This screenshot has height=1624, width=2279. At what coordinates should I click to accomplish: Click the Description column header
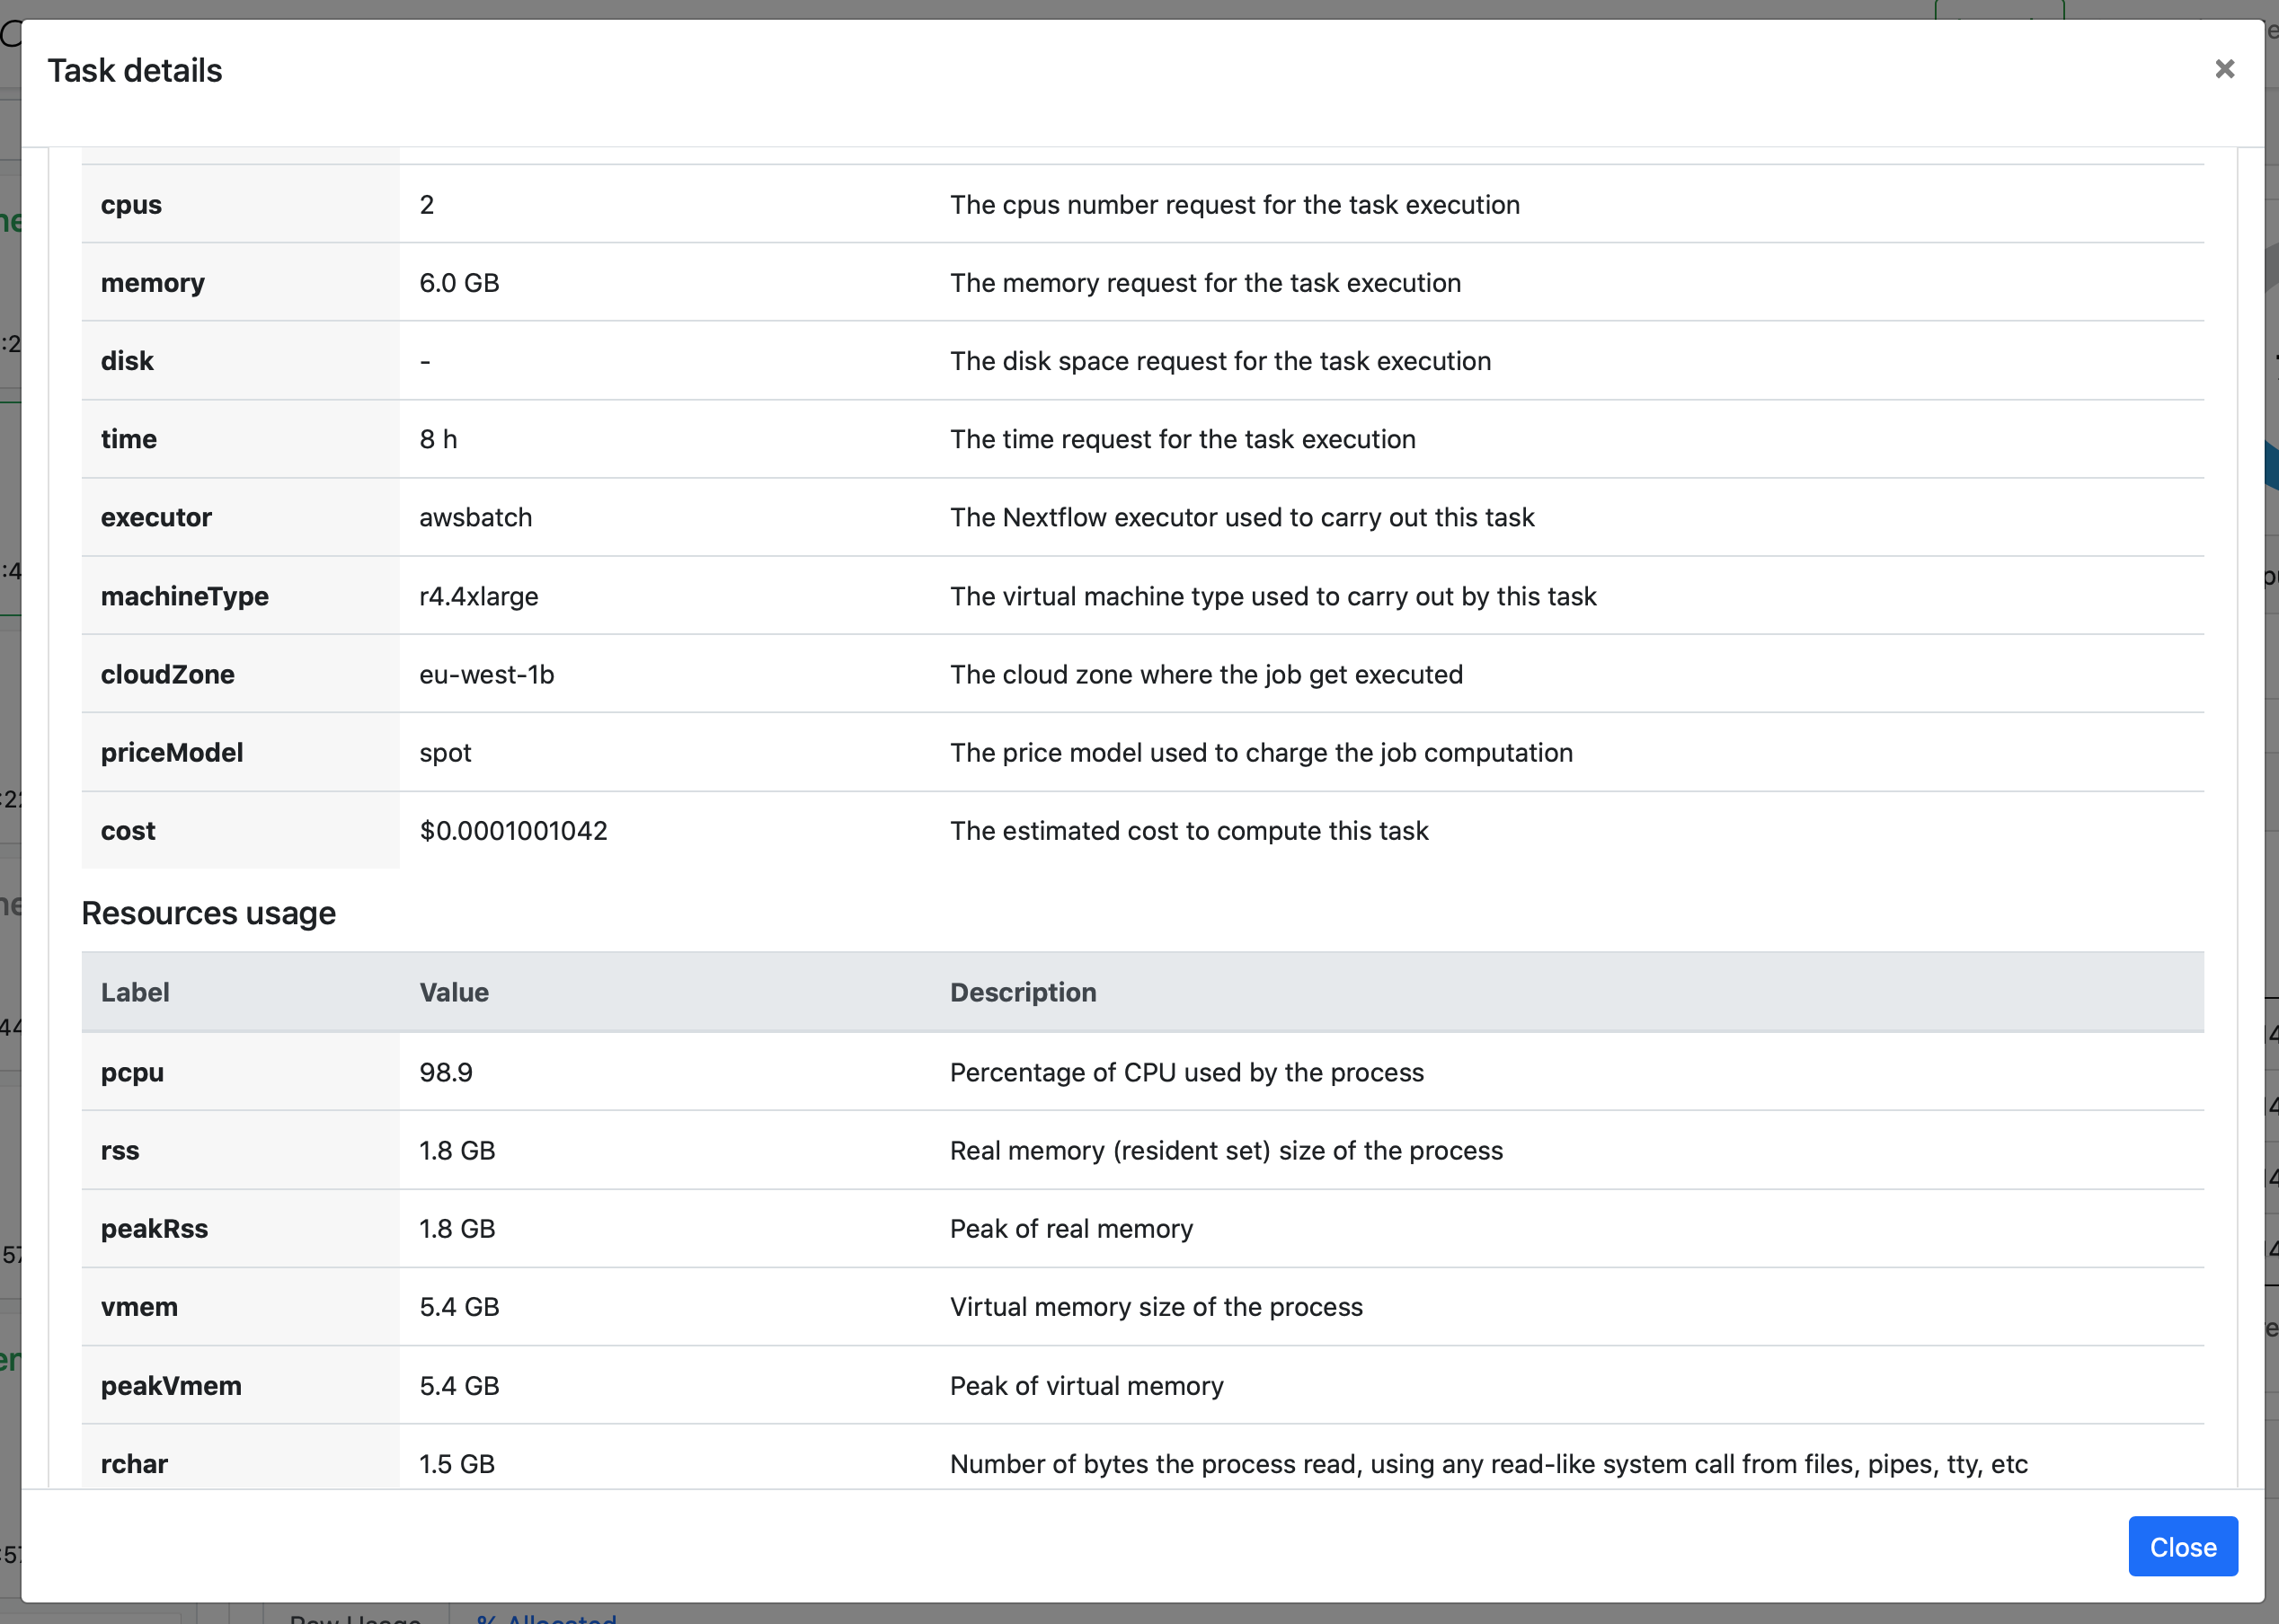click(1023, 992)
